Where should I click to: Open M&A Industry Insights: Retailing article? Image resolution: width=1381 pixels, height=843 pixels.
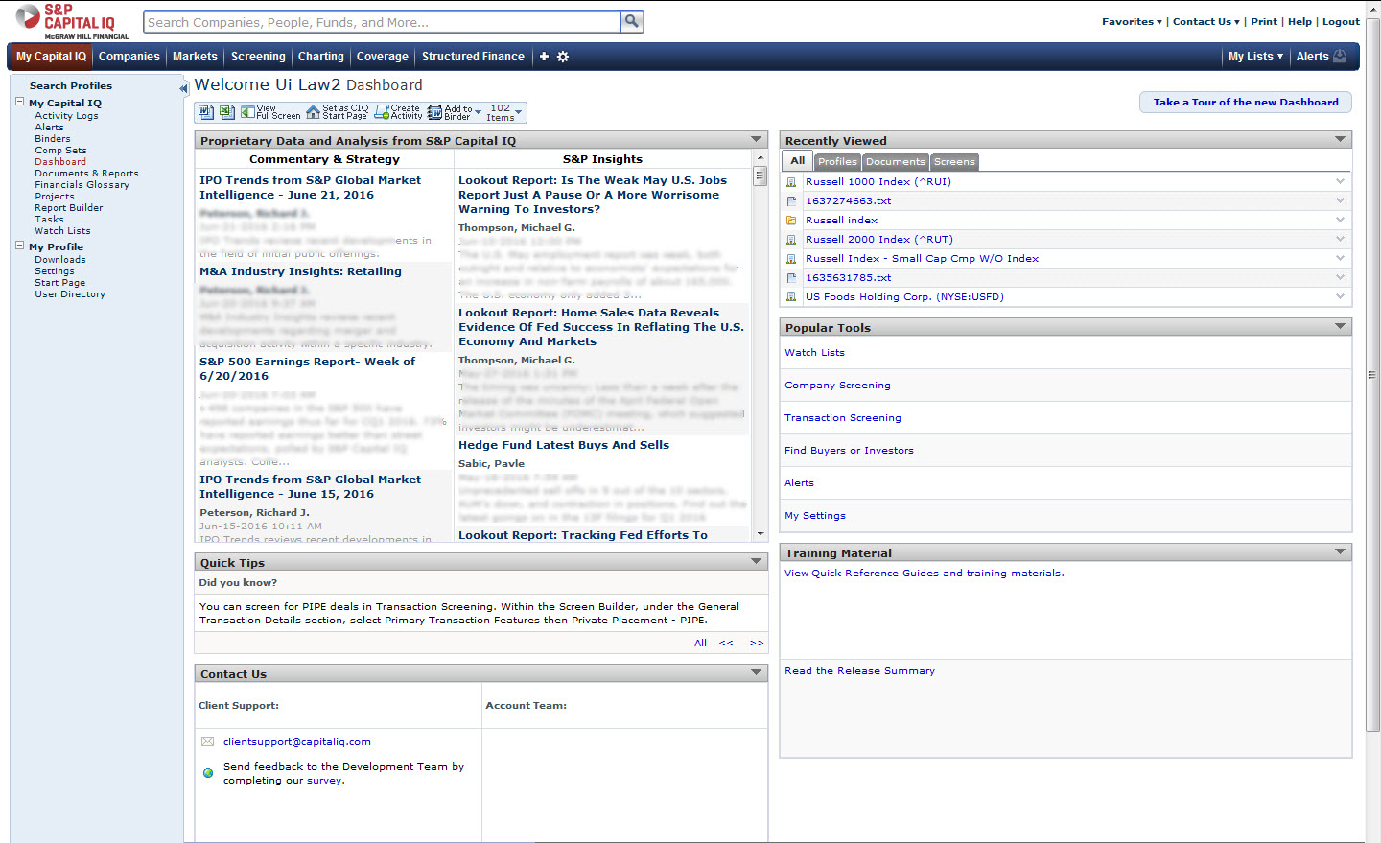point(300,271)
